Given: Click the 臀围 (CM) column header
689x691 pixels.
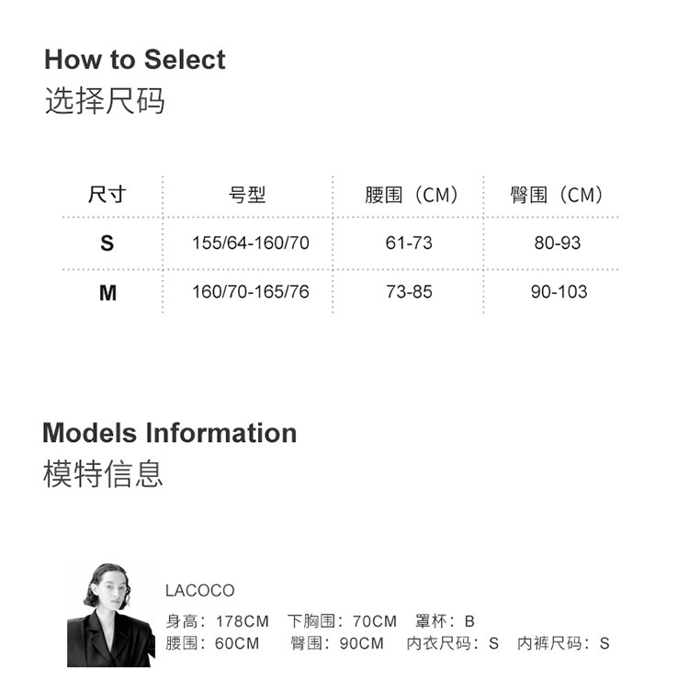Looking at the screenshot, I should (557, 195).
